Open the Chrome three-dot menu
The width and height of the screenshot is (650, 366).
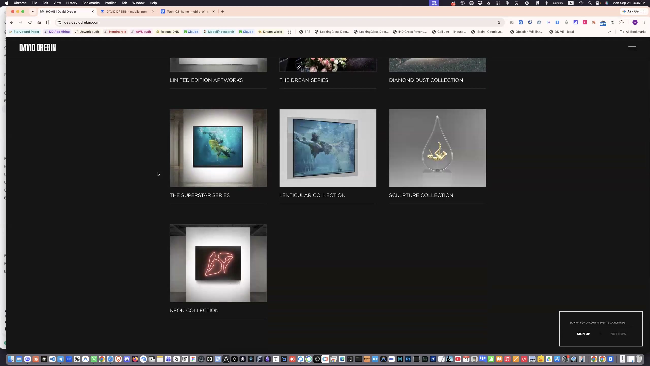click(x=644, y=22)
